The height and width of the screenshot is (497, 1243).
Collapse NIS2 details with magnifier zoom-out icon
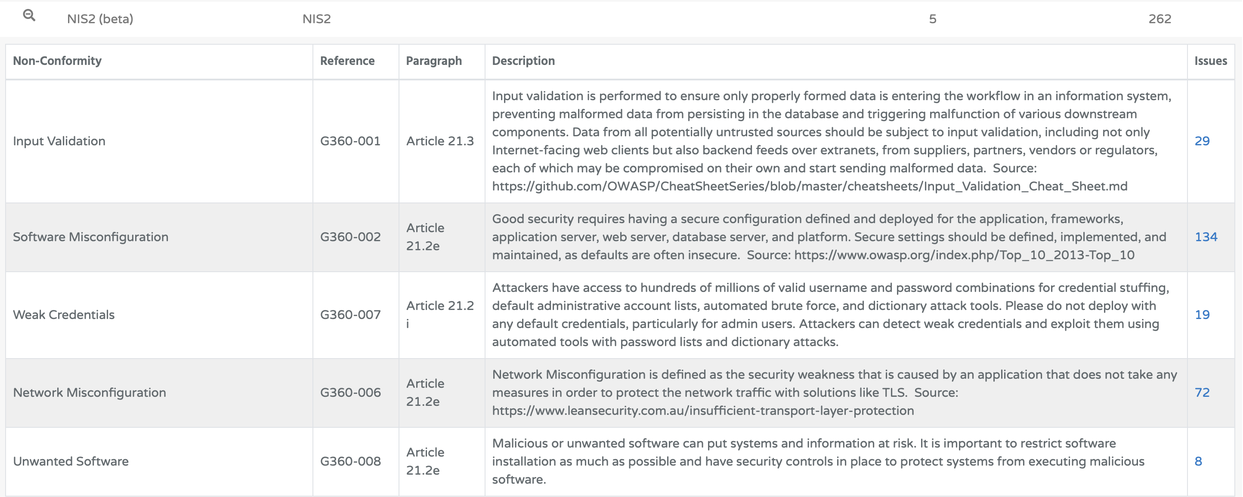tap(29, 15)
